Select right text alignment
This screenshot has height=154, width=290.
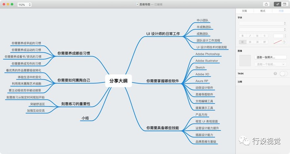pos(257,42)
